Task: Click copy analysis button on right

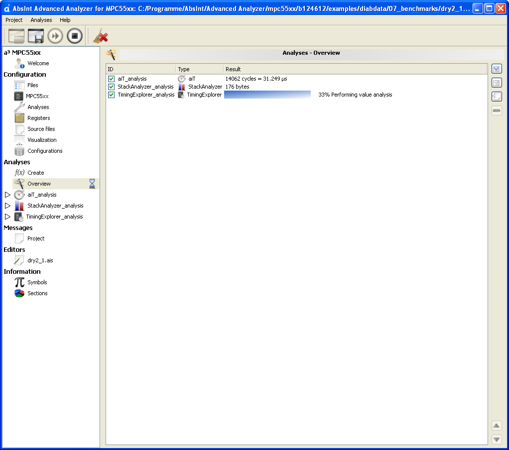Action: tap(497, 97)
